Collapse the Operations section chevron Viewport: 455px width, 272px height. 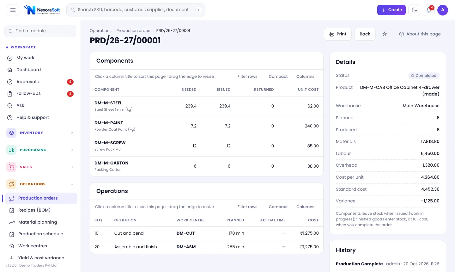(x=72, y=184)
